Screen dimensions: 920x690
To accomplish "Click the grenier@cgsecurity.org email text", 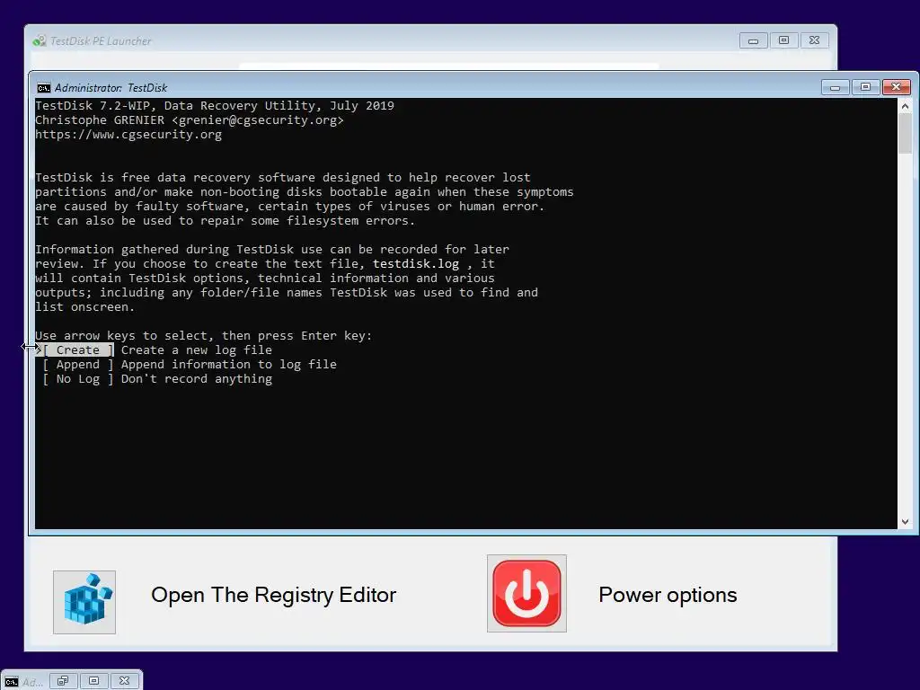I will click(258, 120).
